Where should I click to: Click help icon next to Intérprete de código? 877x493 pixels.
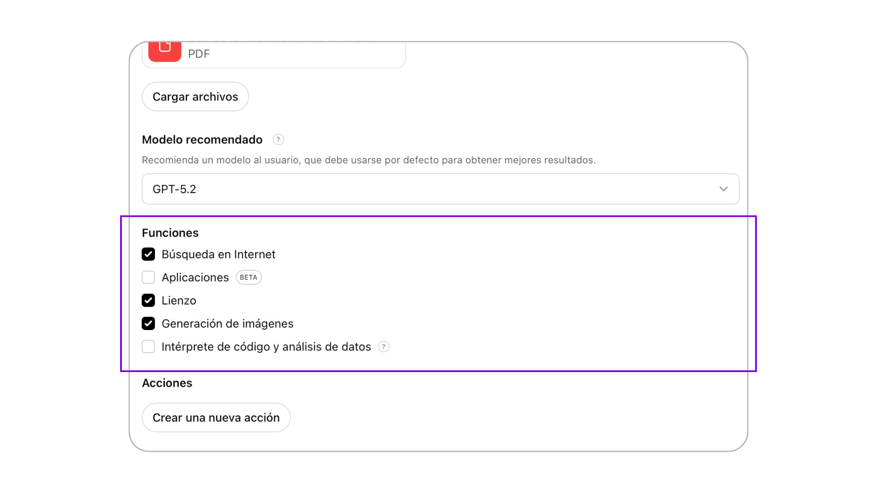(384, 347)
